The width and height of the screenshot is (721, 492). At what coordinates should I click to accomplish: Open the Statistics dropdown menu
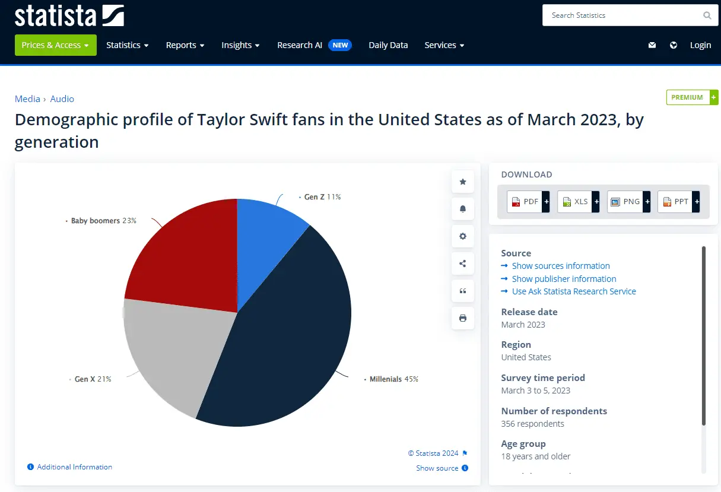point(127,45)
